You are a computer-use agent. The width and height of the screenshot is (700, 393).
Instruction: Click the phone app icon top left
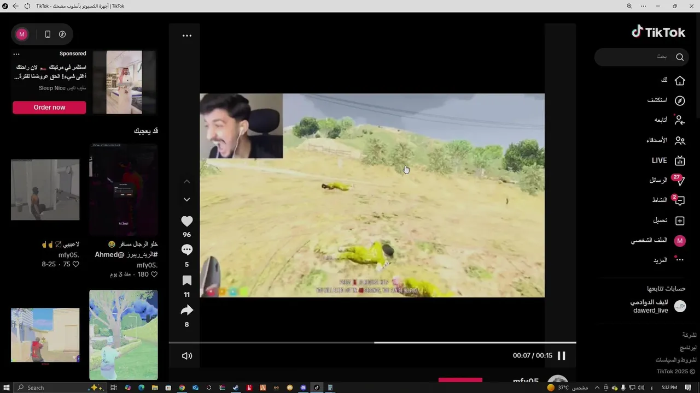(48, 34)
